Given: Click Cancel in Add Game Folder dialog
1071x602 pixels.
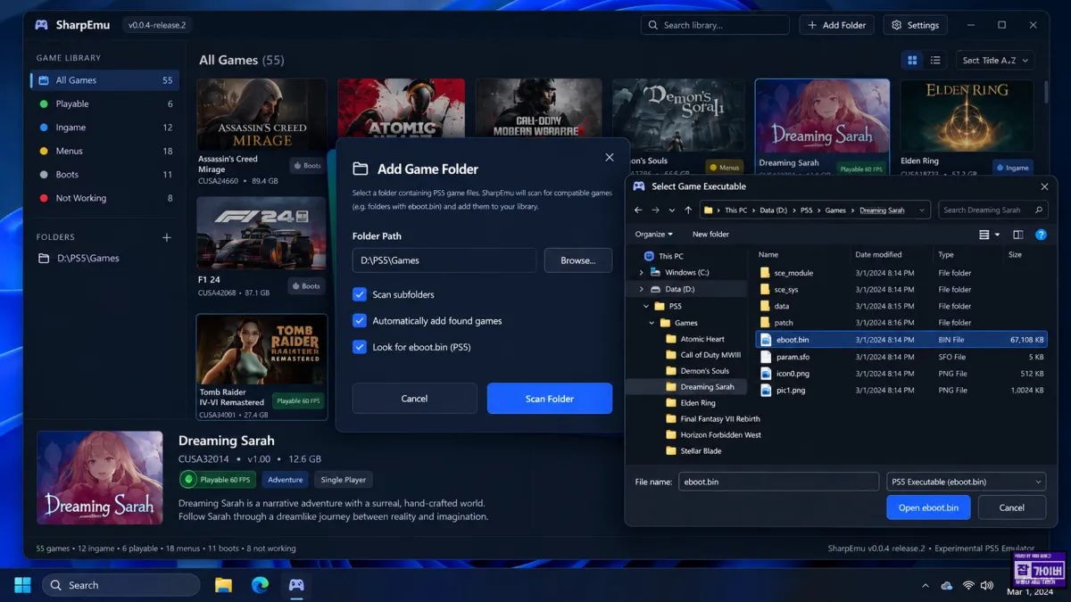Looking at the screenshot, I should point(414,399).
